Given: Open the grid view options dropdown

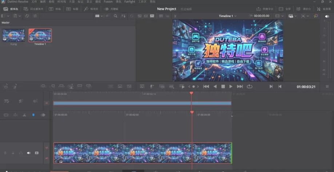Looking at the screenshot, I should click(99, 16).
